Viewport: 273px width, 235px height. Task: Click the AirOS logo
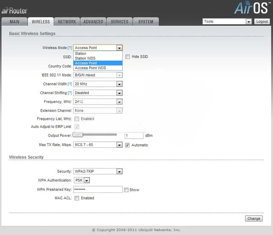coord(252,8)
